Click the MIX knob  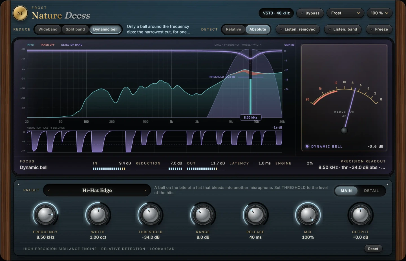click(x=308, y=215)
